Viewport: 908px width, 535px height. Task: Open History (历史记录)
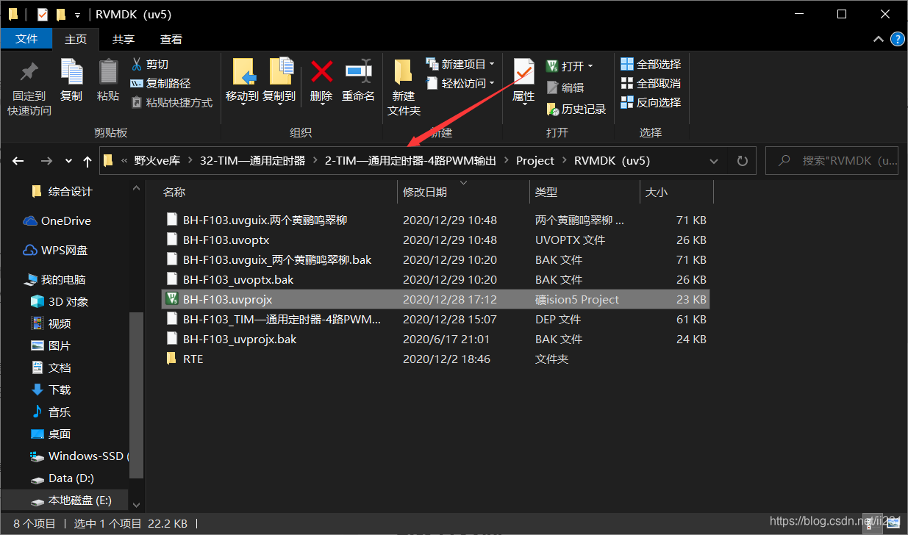coord(576,109)
